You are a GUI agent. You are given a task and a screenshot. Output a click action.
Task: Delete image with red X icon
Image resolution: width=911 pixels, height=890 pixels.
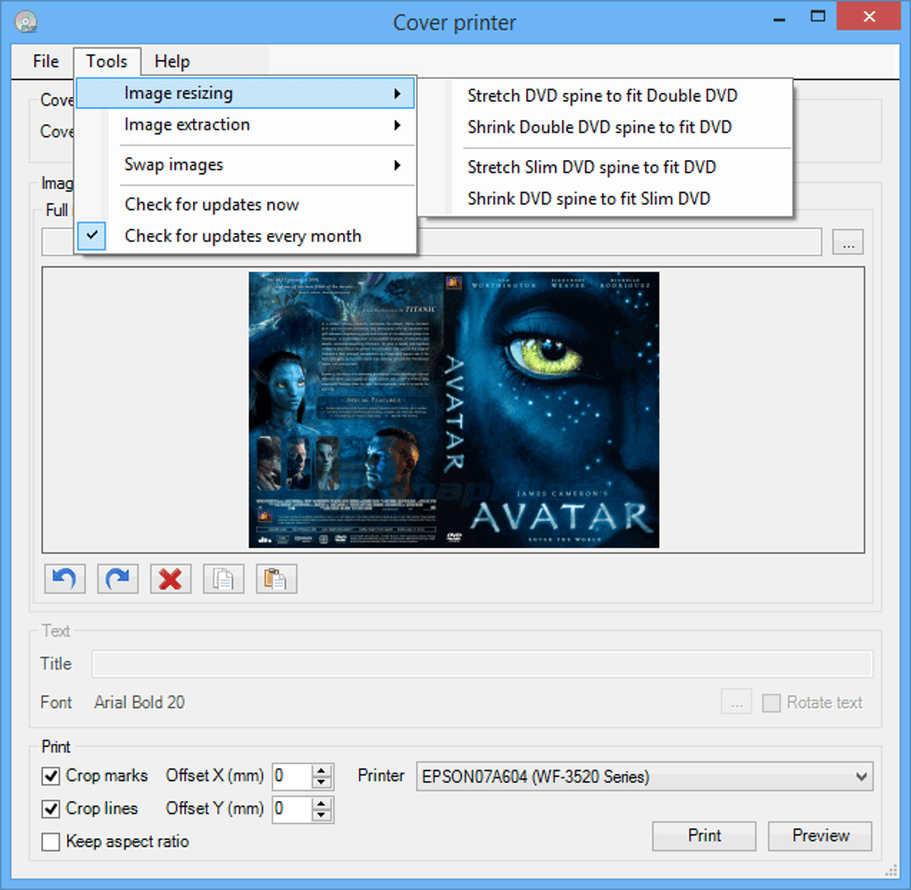pos(171,579)
